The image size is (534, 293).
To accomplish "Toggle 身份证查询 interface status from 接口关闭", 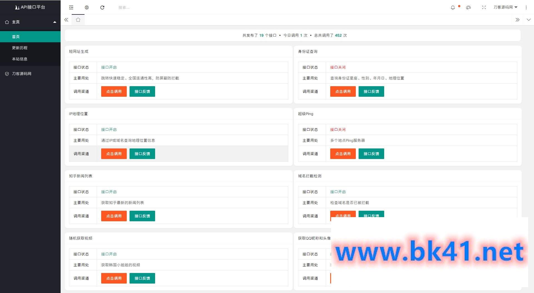I will (338, 67).
